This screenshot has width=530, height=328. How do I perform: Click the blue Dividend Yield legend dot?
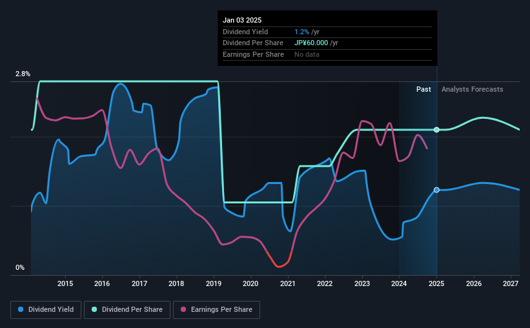coord(21,309)
